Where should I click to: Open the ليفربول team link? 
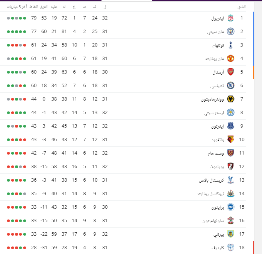(x=218, y=18)
